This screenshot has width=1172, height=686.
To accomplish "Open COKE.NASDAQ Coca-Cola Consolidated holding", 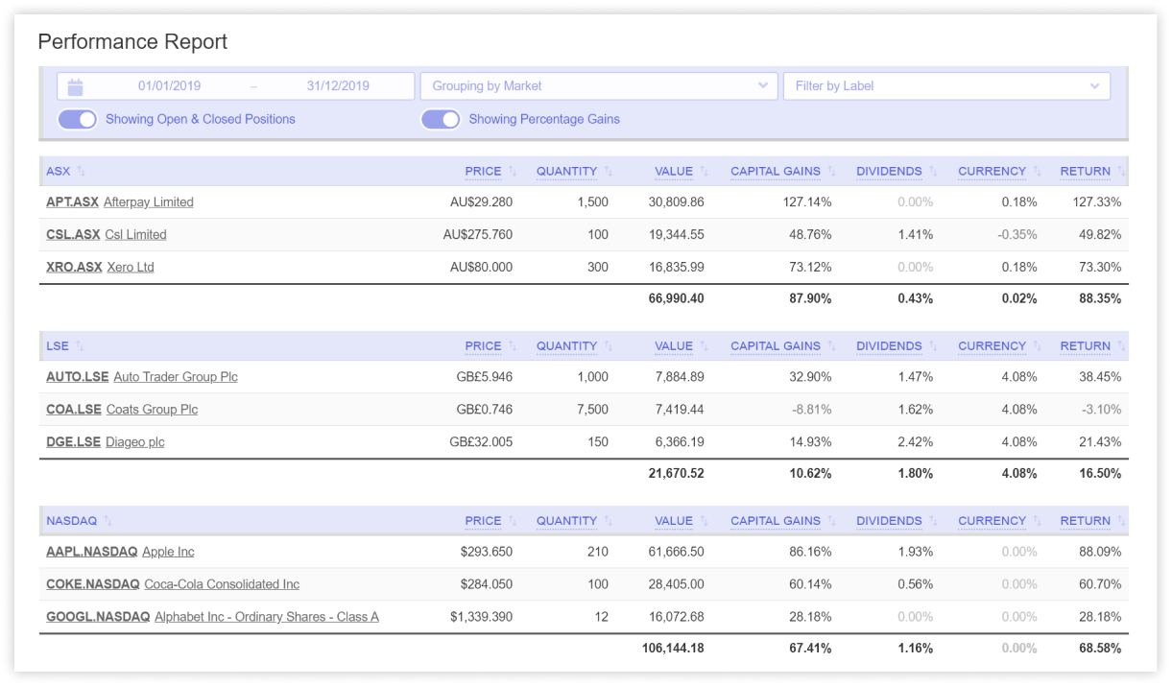I will pyautogui.click(x=173, y=584).
